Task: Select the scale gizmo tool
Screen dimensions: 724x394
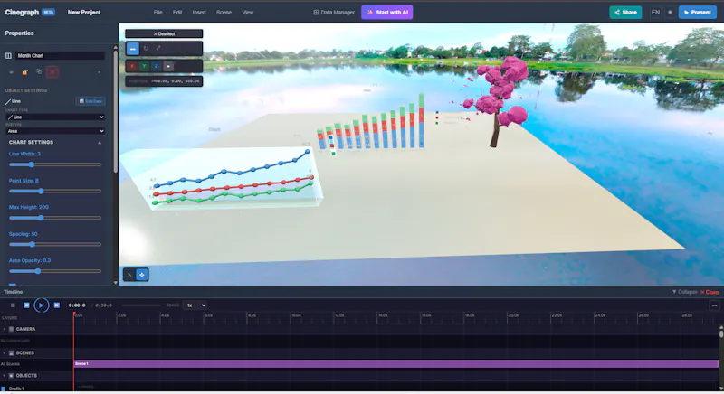Action: 158,48
